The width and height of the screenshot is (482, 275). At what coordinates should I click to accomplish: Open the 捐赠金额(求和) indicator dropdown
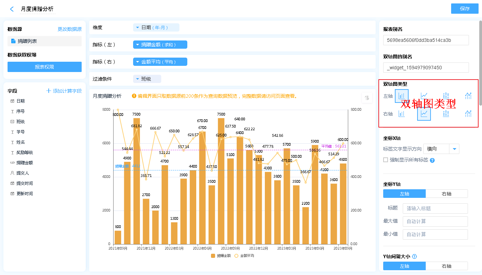click(x=160, y=45)
